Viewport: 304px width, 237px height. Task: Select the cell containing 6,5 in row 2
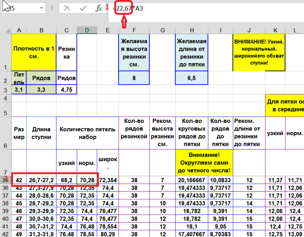[192, 78]
